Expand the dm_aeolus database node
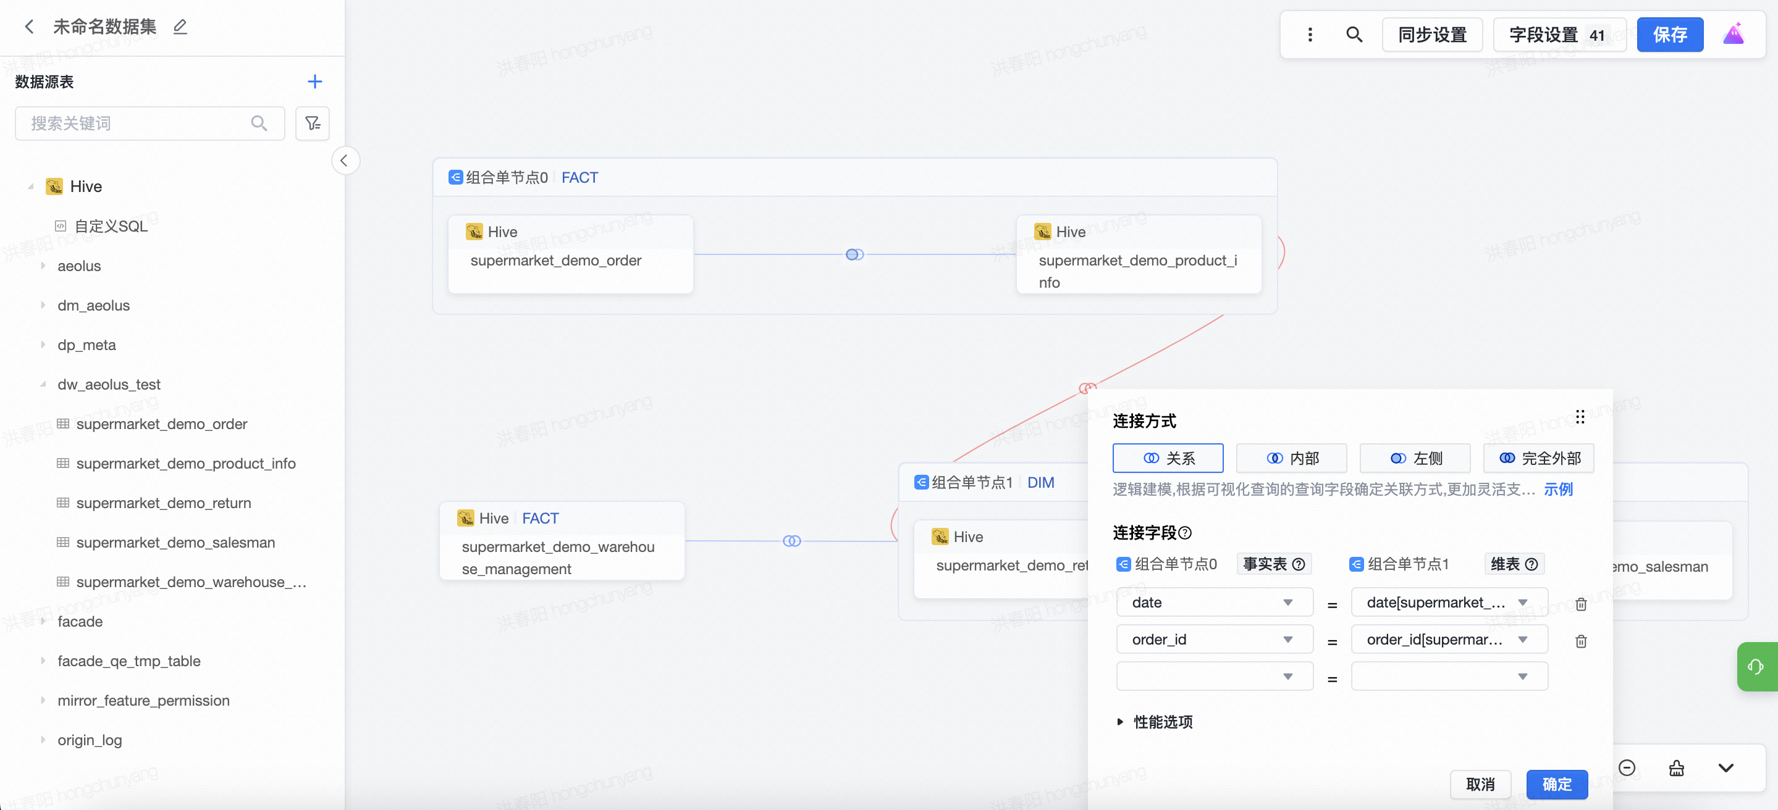Screen dimensions: 1778x810 (43, 305)
